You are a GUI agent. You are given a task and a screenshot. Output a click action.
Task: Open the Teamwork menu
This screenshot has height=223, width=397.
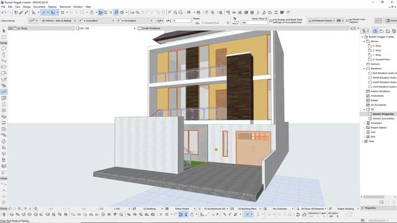pos(65,7)
